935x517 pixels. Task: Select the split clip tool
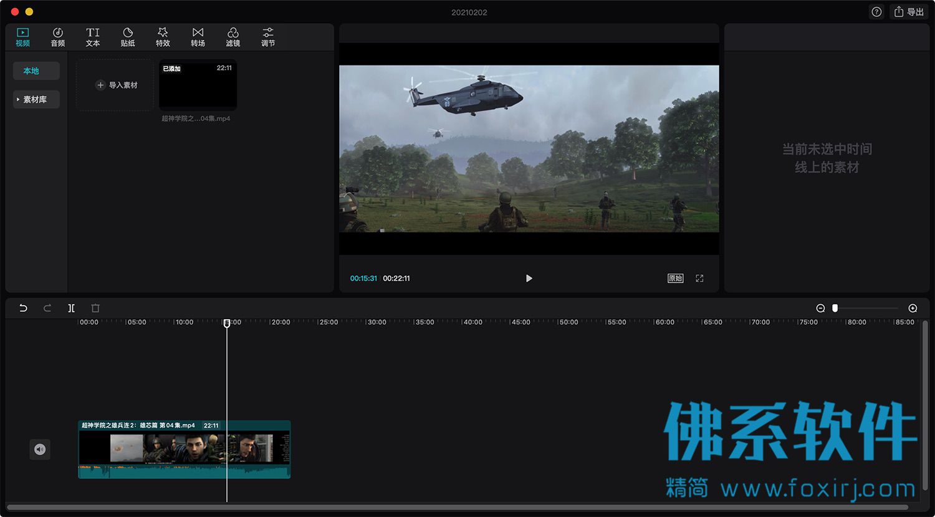[72, 308]
